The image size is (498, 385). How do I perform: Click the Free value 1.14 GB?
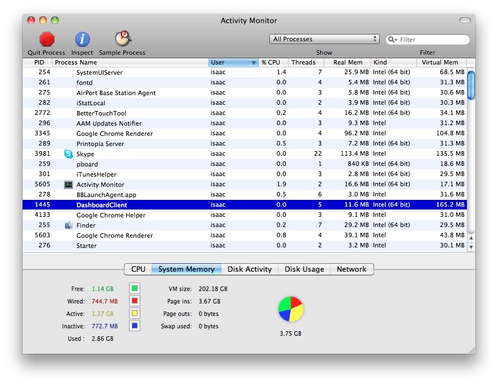(x=102, y=289)
